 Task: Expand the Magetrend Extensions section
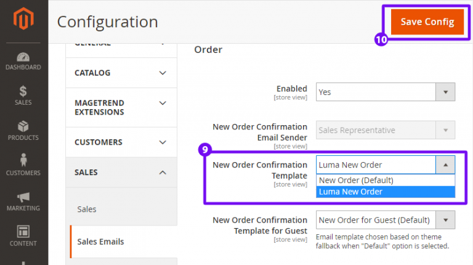(x=121, y=107)
